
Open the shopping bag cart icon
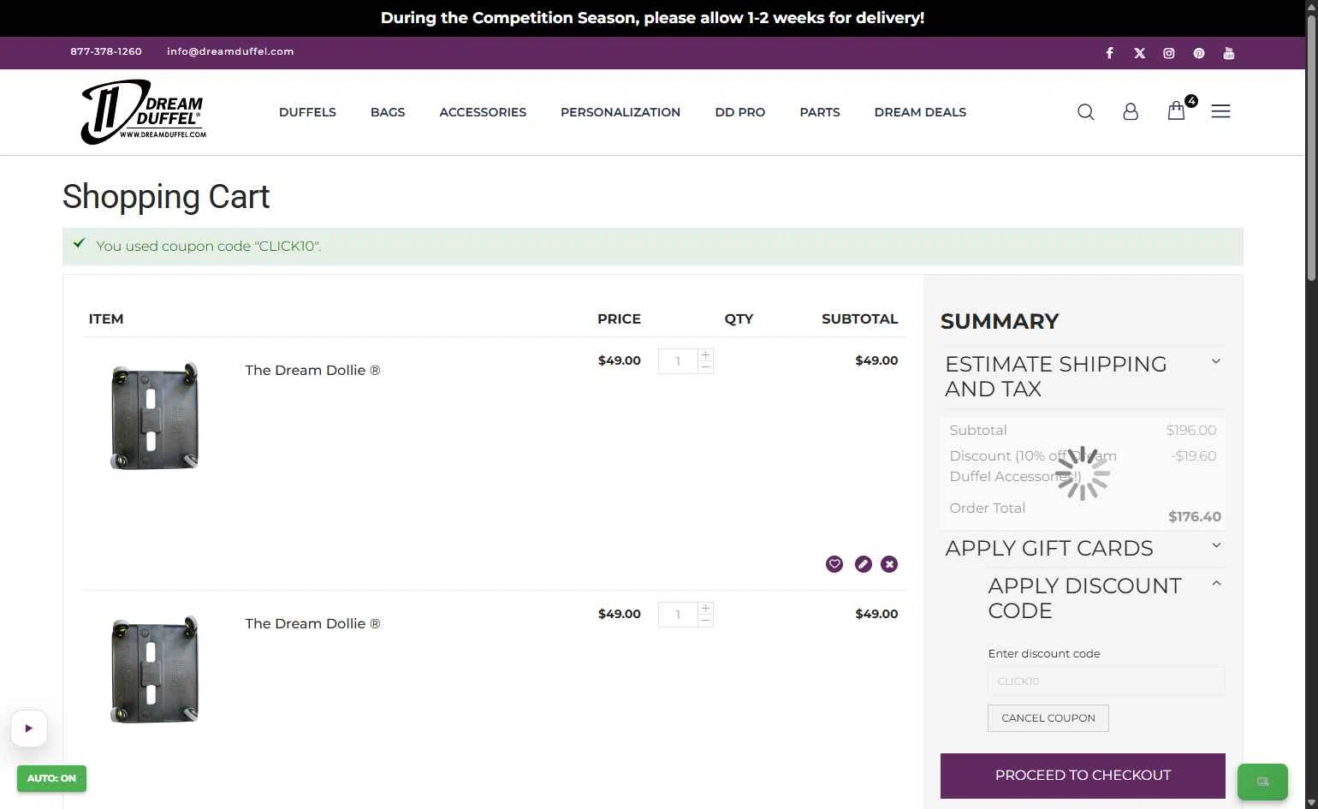click(x=1177, y=111)
